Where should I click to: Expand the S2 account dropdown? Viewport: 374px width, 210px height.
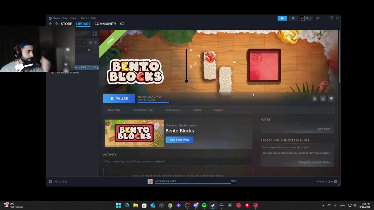(x=310, y=18)
